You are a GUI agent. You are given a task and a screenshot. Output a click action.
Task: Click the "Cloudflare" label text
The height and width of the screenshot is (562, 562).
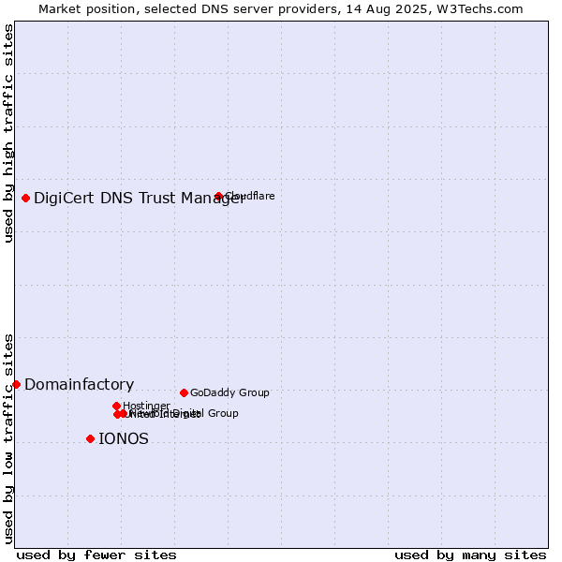250,196
